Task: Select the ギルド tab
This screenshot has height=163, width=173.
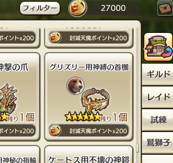Action: click(x=158, y=75)
